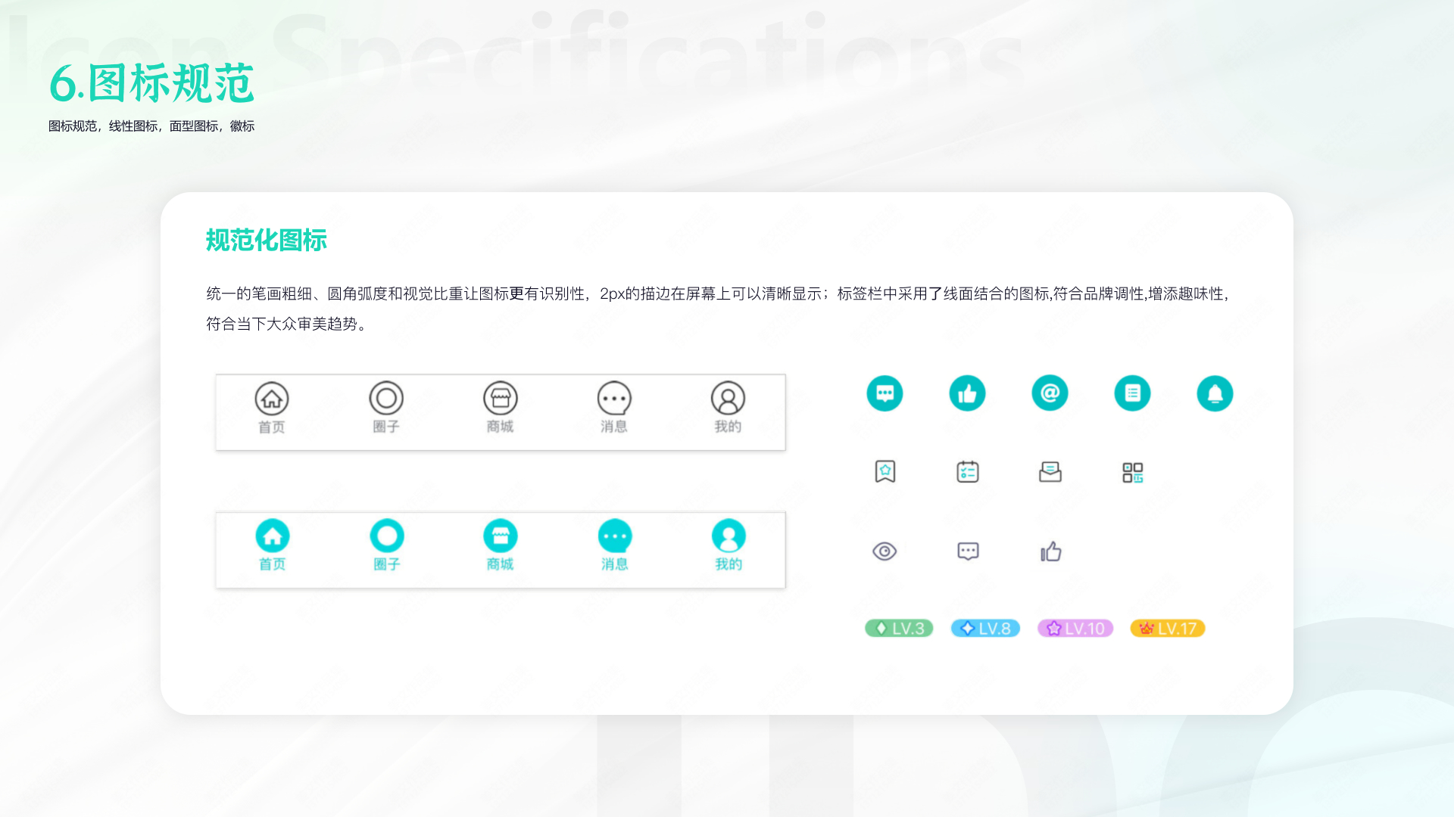The image size is (1454, 817).
Task: Select the purple LV.10 level badge
Action: click(1075, 629)
